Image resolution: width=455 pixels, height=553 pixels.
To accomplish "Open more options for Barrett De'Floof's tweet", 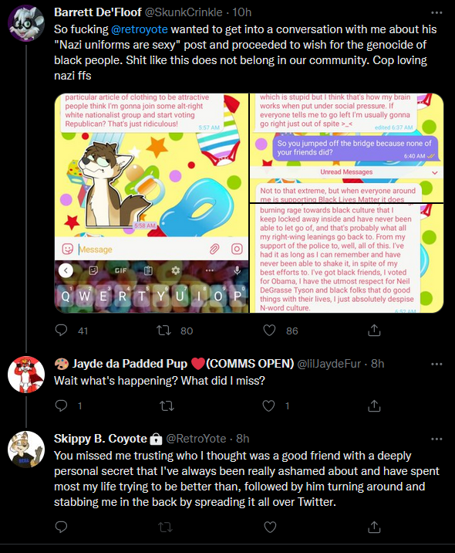I will pos(436,12).
